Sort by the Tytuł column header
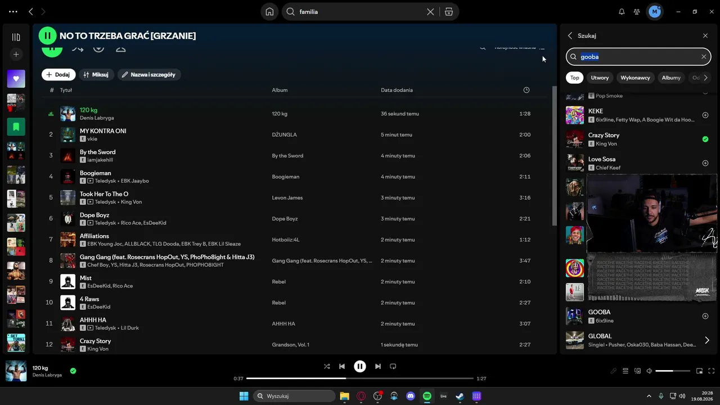The height and width of the screenshot is (405, 720). 66,90
